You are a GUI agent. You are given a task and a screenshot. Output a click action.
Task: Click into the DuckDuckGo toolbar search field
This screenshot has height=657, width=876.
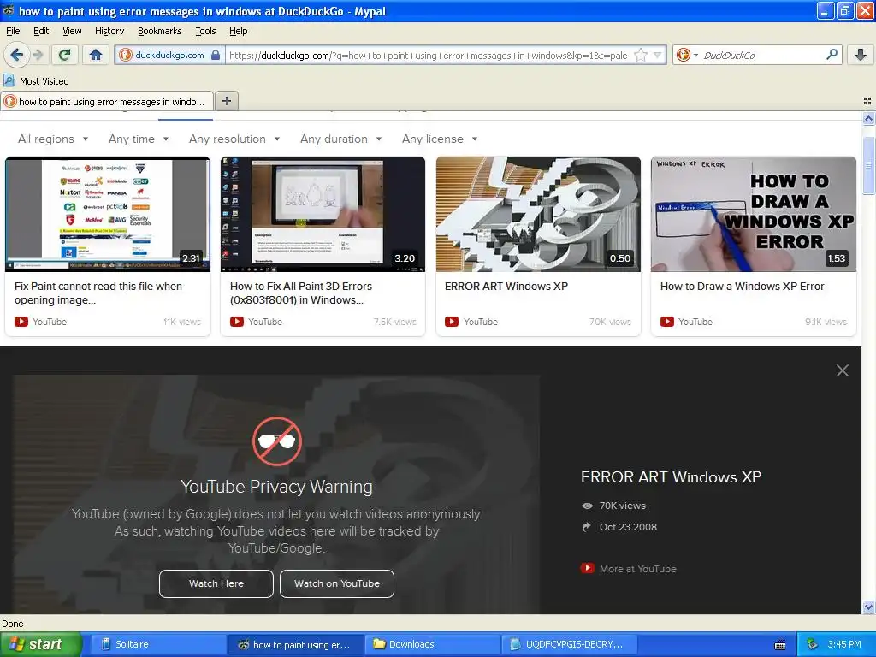pyautogui.click(x=762, y=56)
